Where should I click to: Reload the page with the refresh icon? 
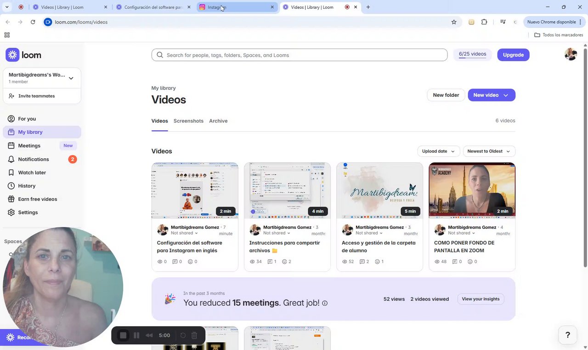click(33, 22)
